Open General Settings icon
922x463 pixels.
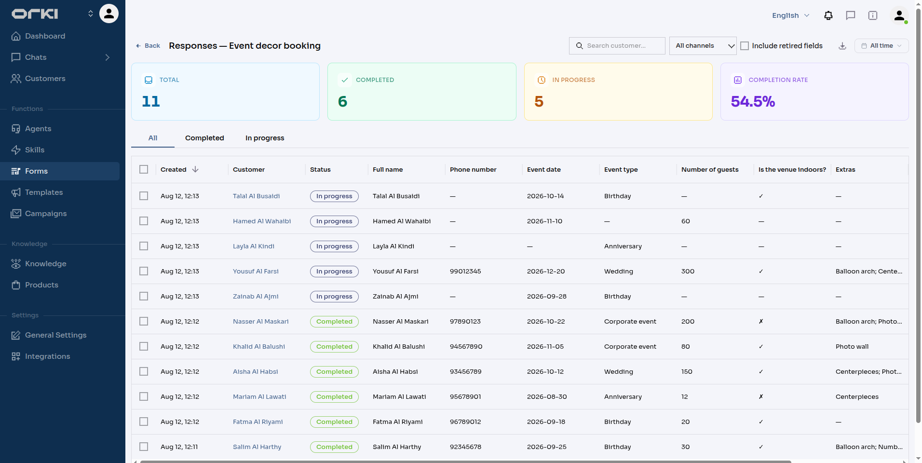point(16,335)
